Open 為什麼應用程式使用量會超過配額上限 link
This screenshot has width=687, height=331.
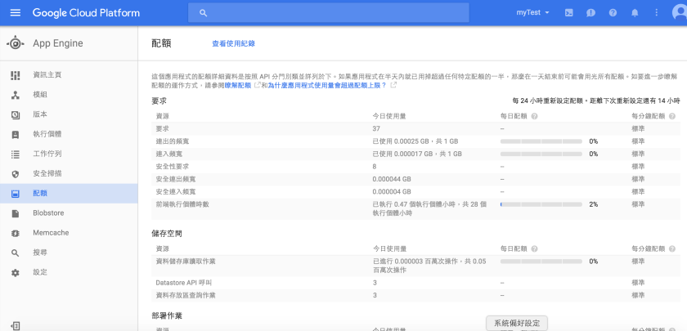coord(327,85)
